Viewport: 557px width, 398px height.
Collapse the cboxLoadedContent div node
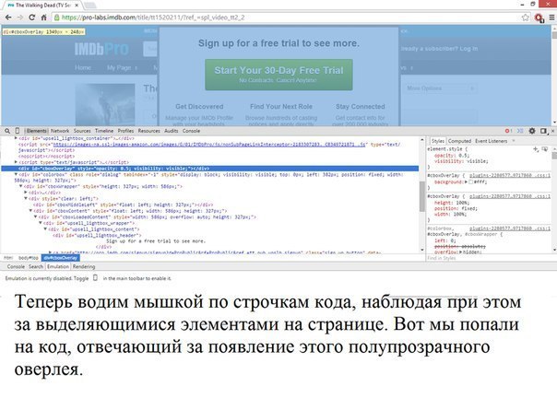coord(36,217)
